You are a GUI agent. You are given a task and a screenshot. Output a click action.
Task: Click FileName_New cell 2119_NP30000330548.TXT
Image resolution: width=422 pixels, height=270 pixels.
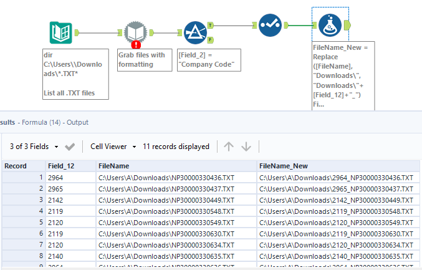(x=338, y=211)
